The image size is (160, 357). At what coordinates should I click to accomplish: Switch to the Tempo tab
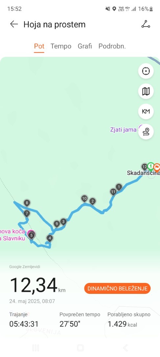tap(61, 46)
